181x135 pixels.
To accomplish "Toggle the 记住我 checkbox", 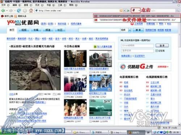I will (x=156, y=51).
